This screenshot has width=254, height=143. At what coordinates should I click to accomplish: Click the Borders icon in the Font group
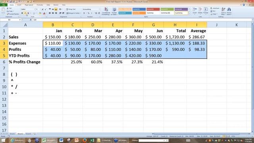(x=34, y=13)
